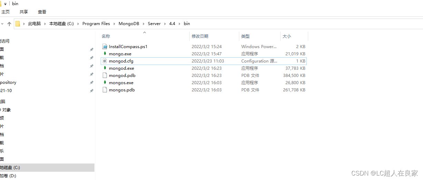Screen dimensions: 423x180
Task: Click the bin breadcrumb segment
Action: pyautogui.click(x=187, y=24)
